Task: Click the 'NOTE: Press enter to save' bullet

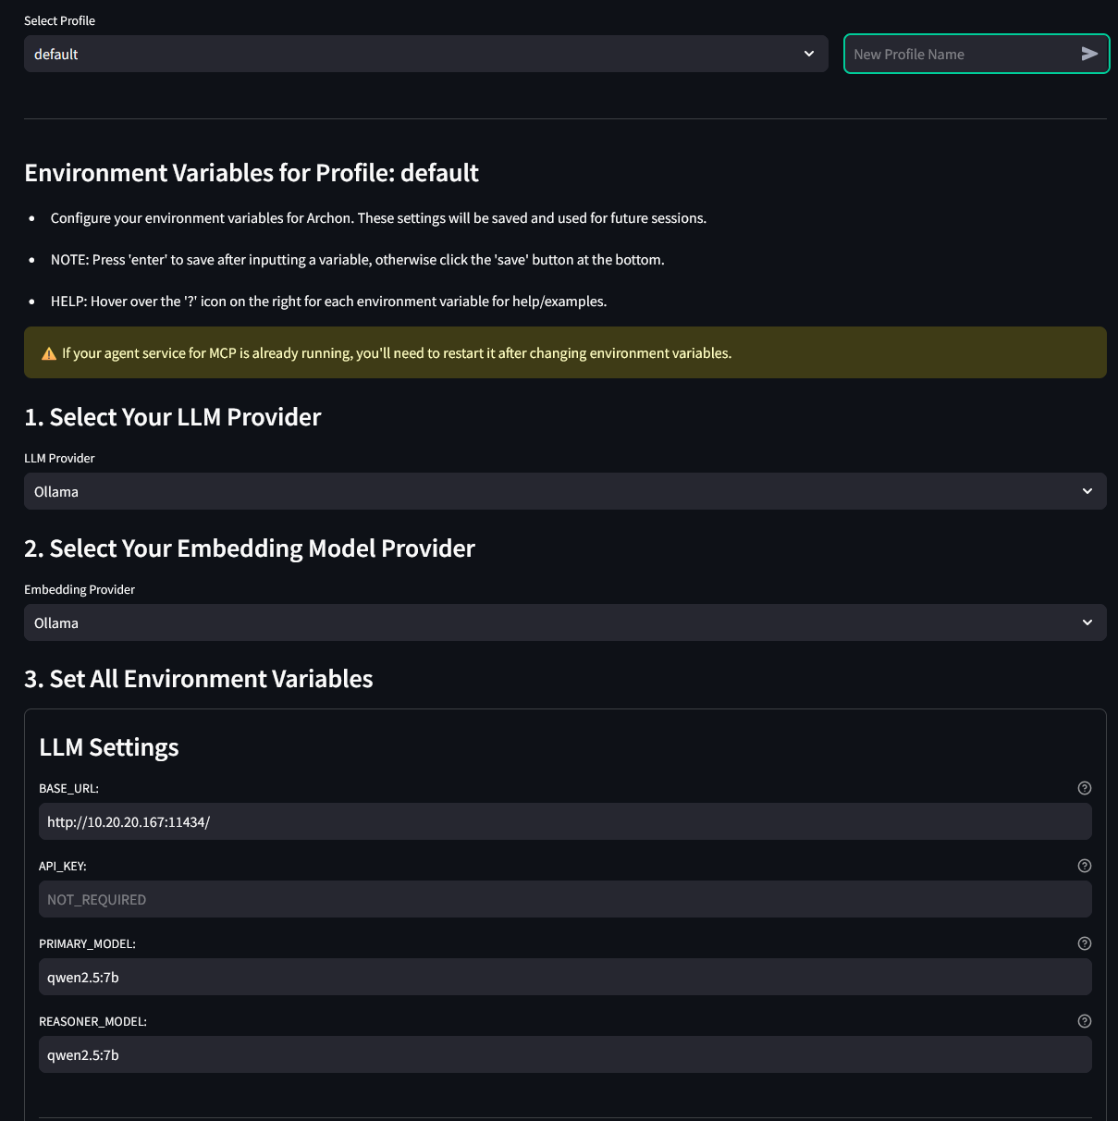Action: 357,260
